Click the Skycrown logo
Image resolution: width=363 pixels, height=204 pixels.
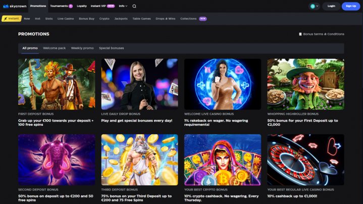point(15,6)
